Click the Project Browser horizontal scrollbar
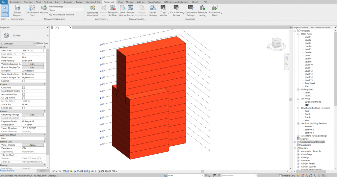This screenshot has height=177, width=337. (312, 171)
